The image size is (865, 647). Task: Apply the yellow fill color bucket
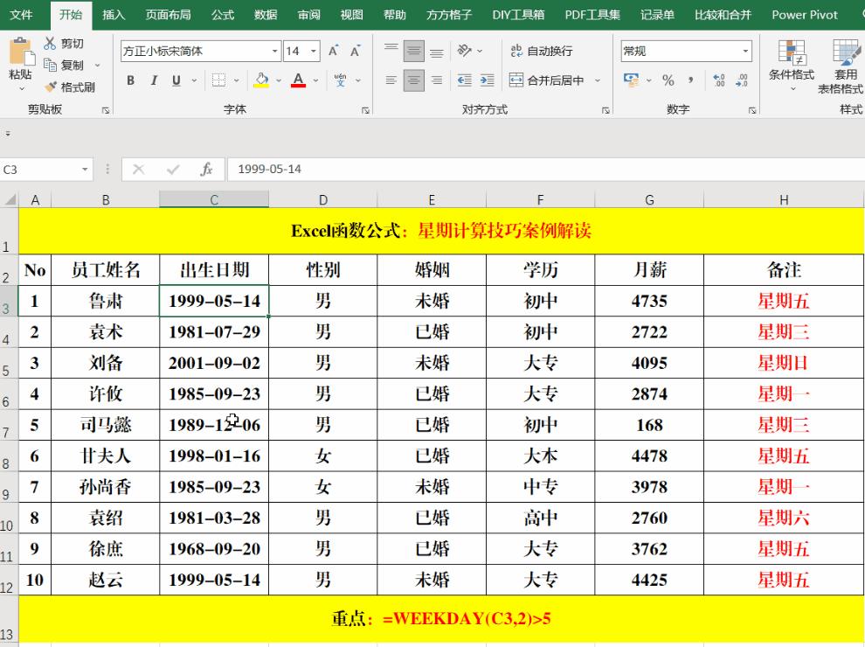261,80
